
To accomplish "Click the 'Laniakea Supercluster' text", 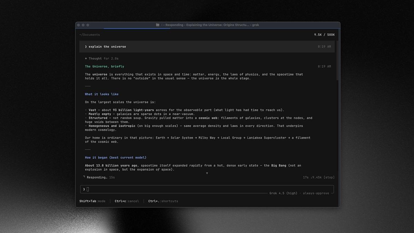I will (267, 138).
